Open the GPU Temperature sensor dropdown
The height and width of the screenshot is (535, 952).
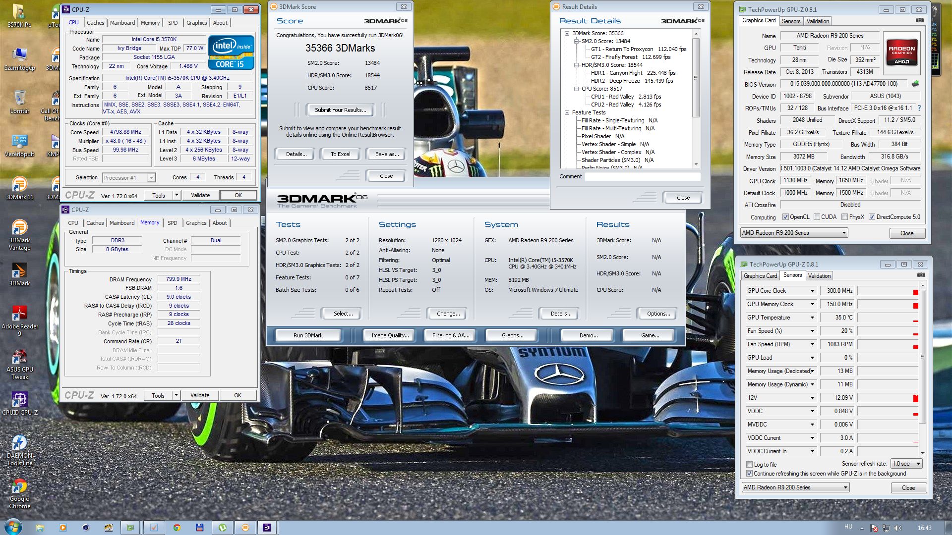(x=812, y=318)
